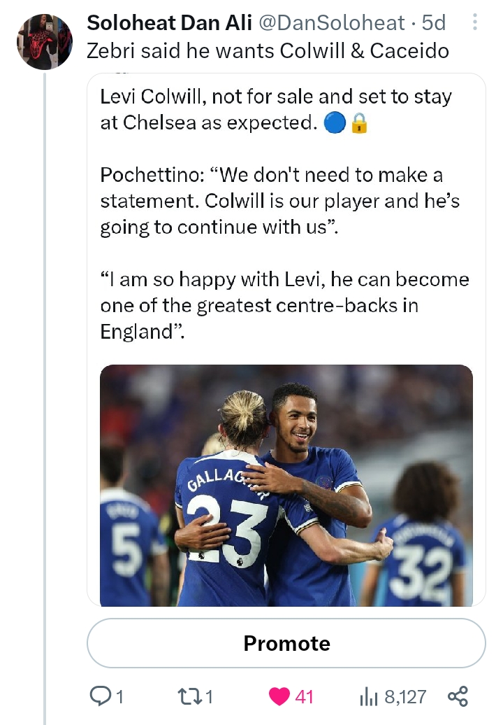Open the three-dot more options menu
The height and width of the screenshot is (725, 503).
pyautogui.click(x=475, y=23)
